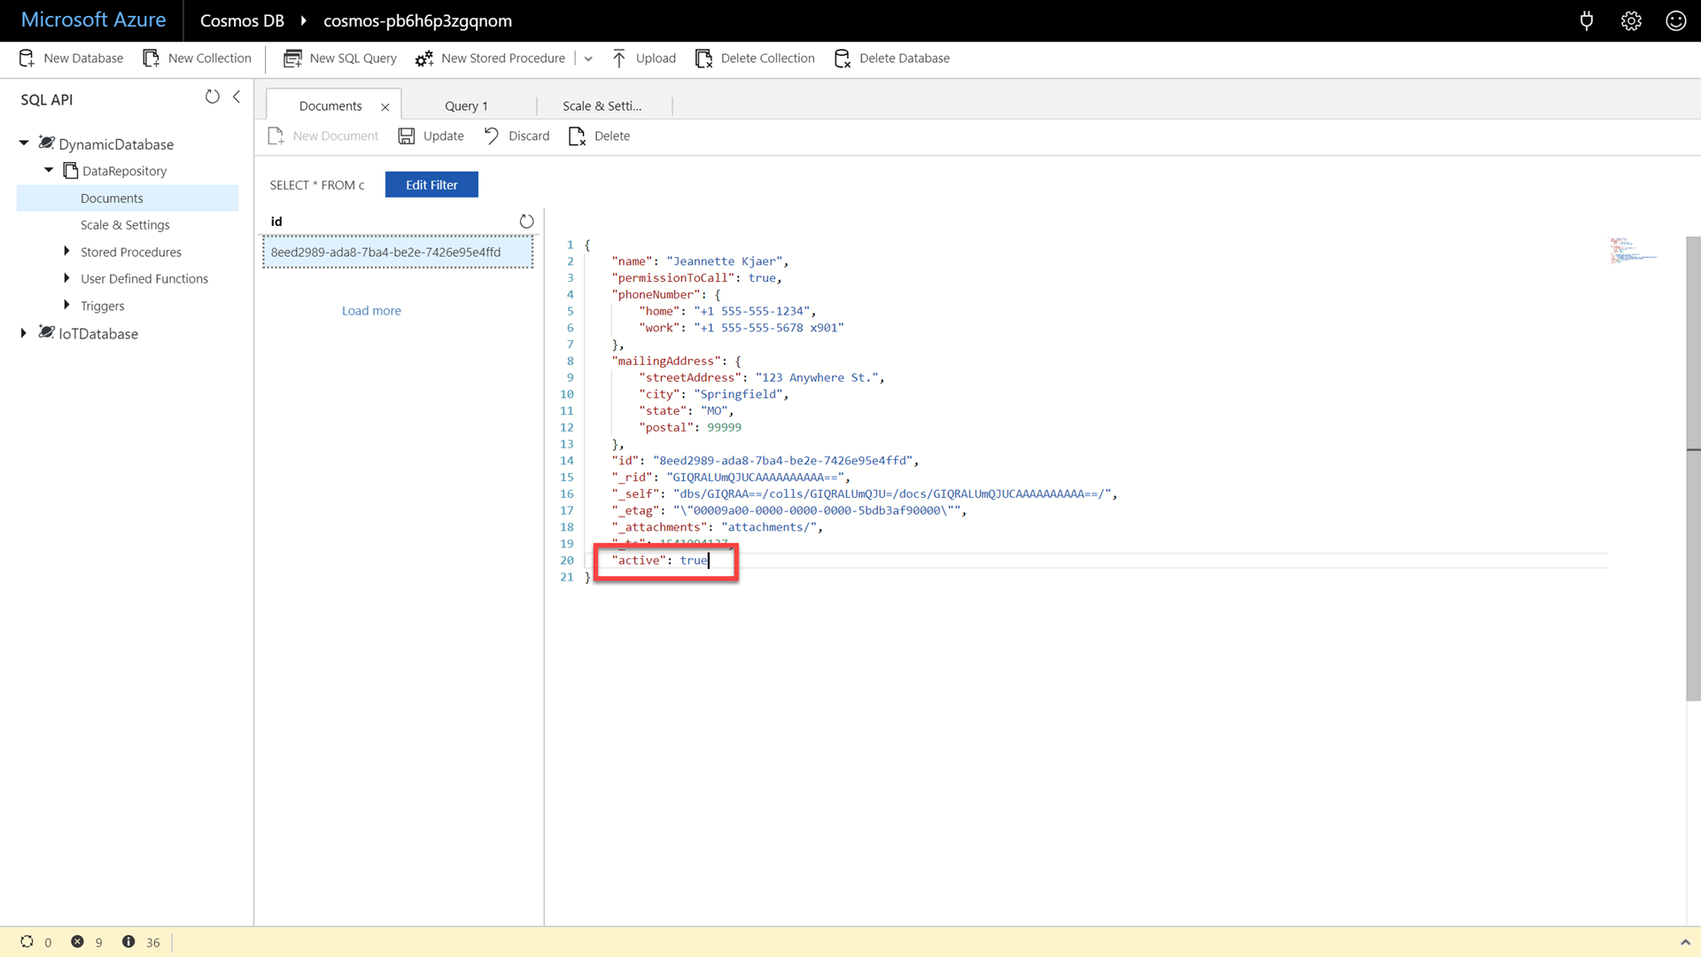Click the New Document icon
The image size is (1701, 957).
pos(277,136)
